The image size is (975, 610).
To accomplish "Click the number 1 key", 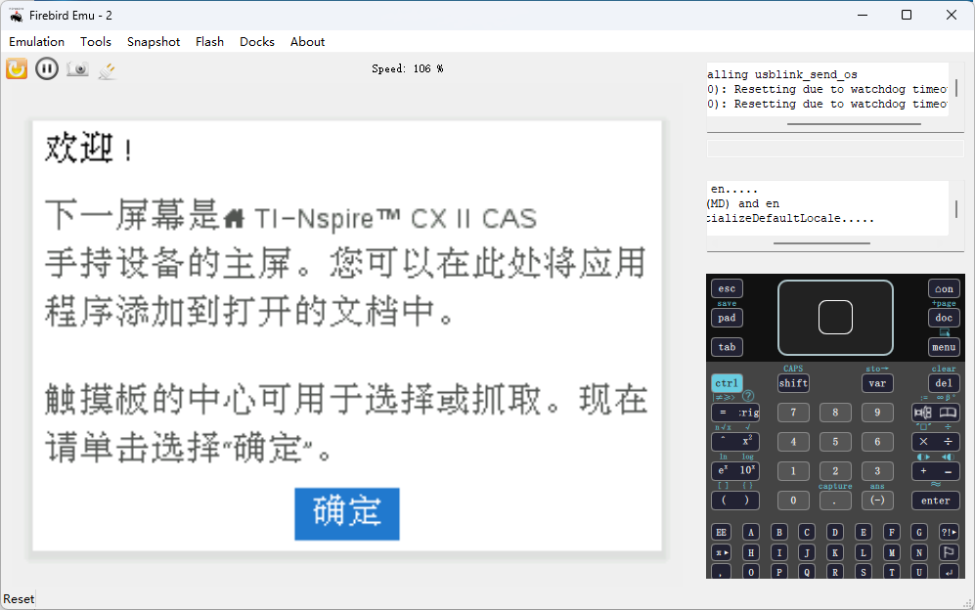I will [x=793, y=471].
